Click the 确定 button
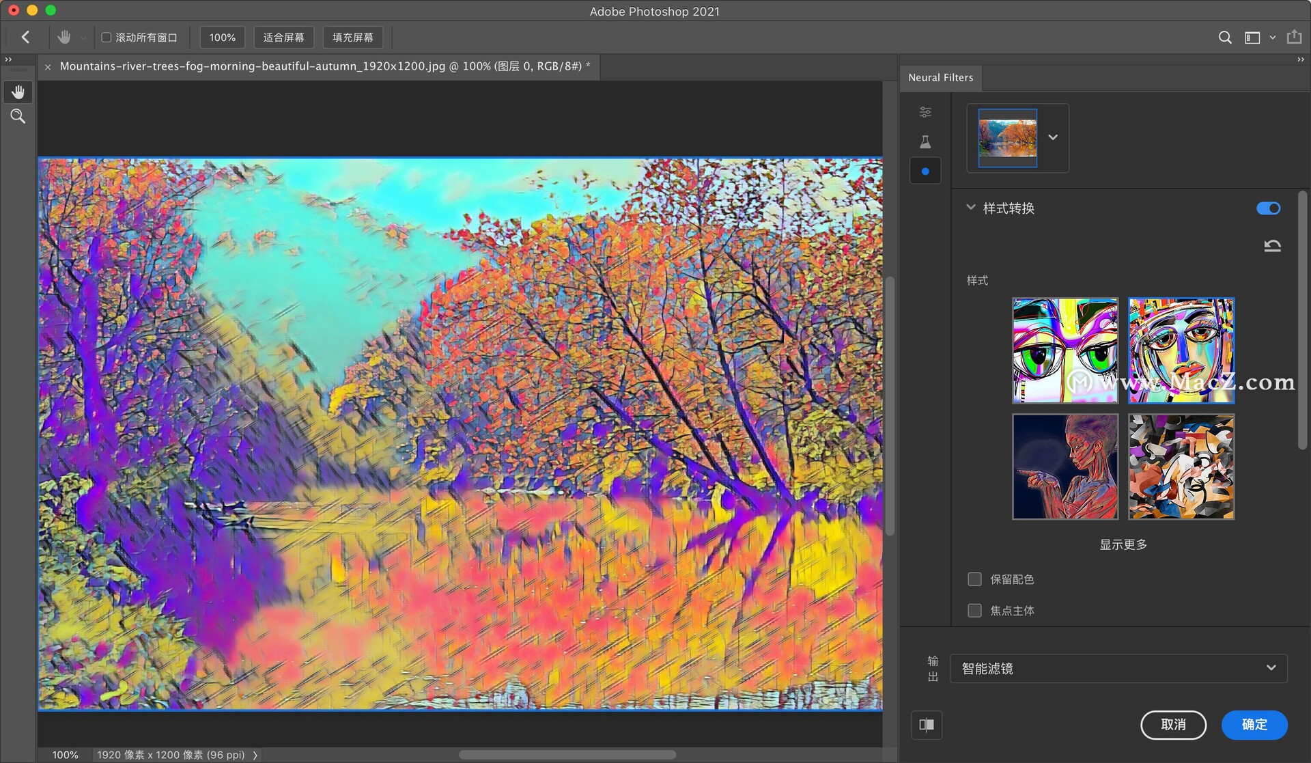The height and width of the screenshot is (763, 1311). click(1254, 725)
